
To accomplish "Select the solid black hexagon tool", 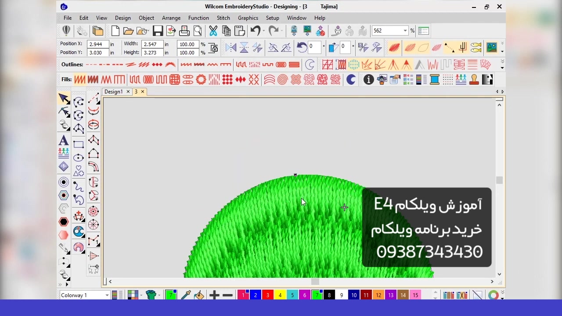I will tap(64, 222).
